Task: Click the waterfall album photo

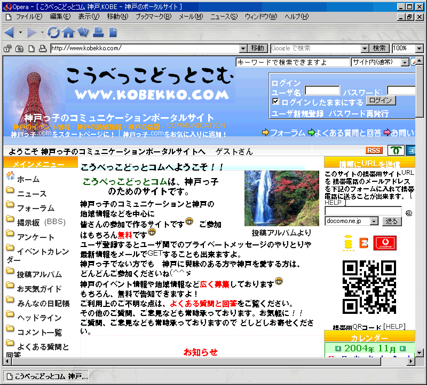Action: [x=282, y=198]
